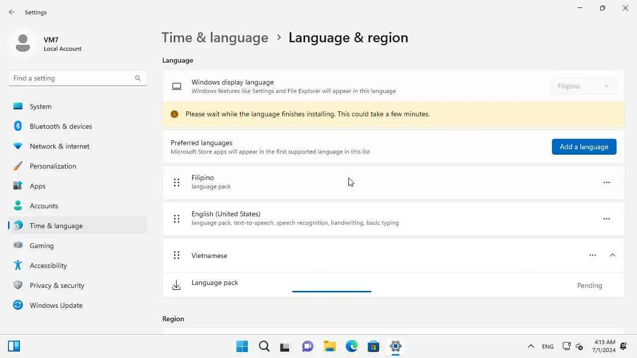Open the Widgets taskbar button
Image resolution: width=637 pixels, height=358 pixels.
pyautogui.click(x=14, y=346)
